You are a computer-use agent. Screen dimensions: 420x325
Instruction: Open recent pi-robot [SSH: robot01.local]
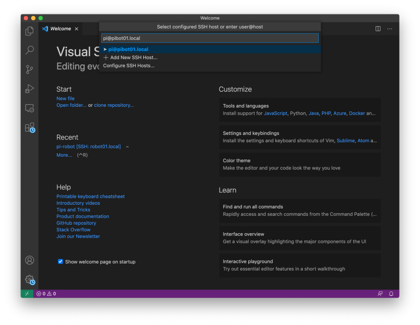click(x=88, y=146)
